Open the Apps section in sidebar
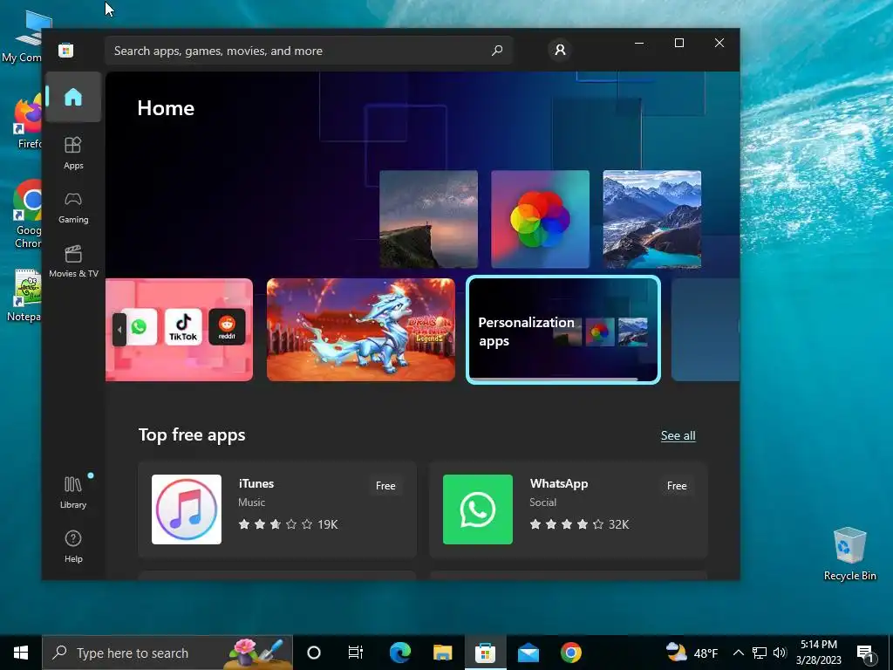Image resolution: width=893 pixels, height=670 pixels. [x=73, y=153]
